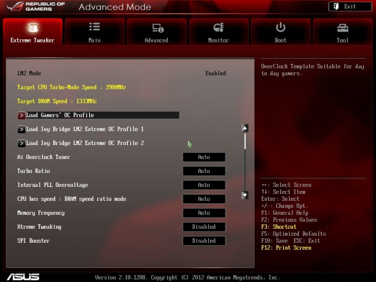Open CPU bus speed DRAM ratio mode dropdown
376x282 pixels.
(x=204, y=199)
